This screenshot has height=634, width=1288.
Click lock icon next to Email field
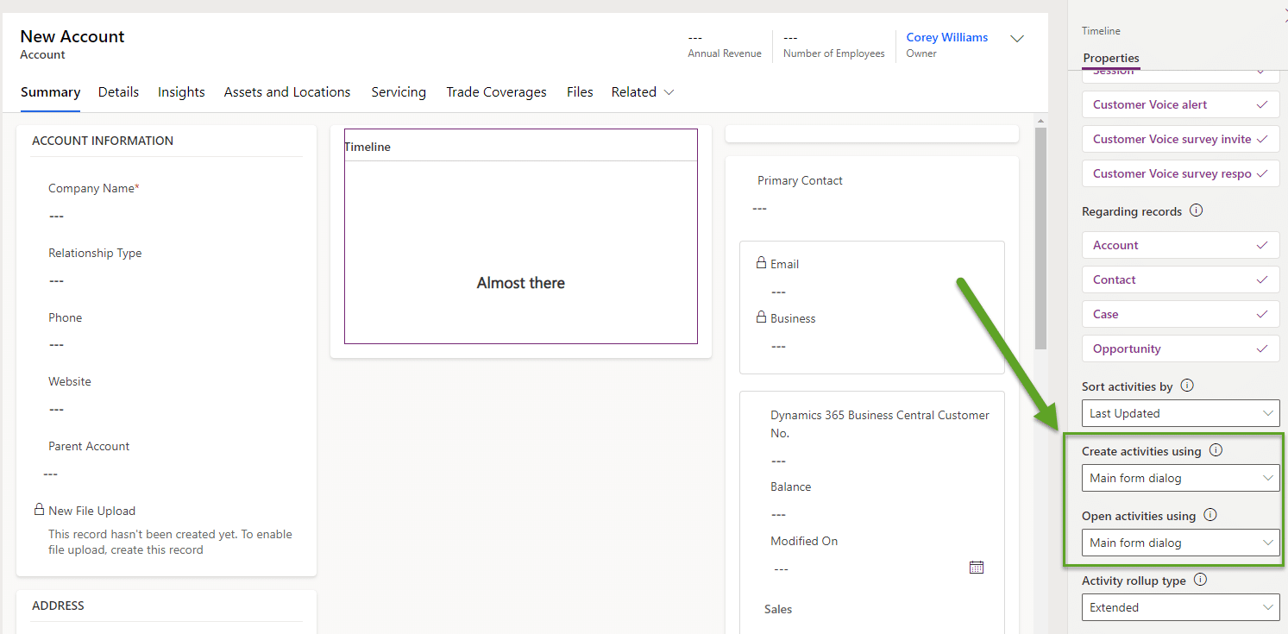pos(761,263)
